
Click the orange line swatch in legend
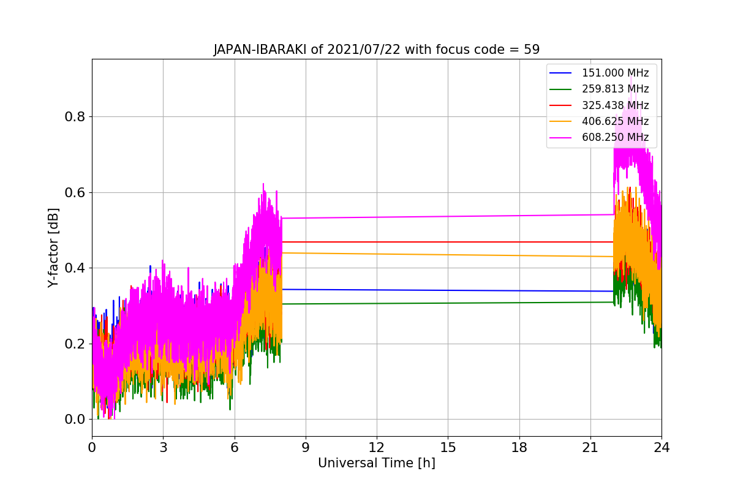561,121
